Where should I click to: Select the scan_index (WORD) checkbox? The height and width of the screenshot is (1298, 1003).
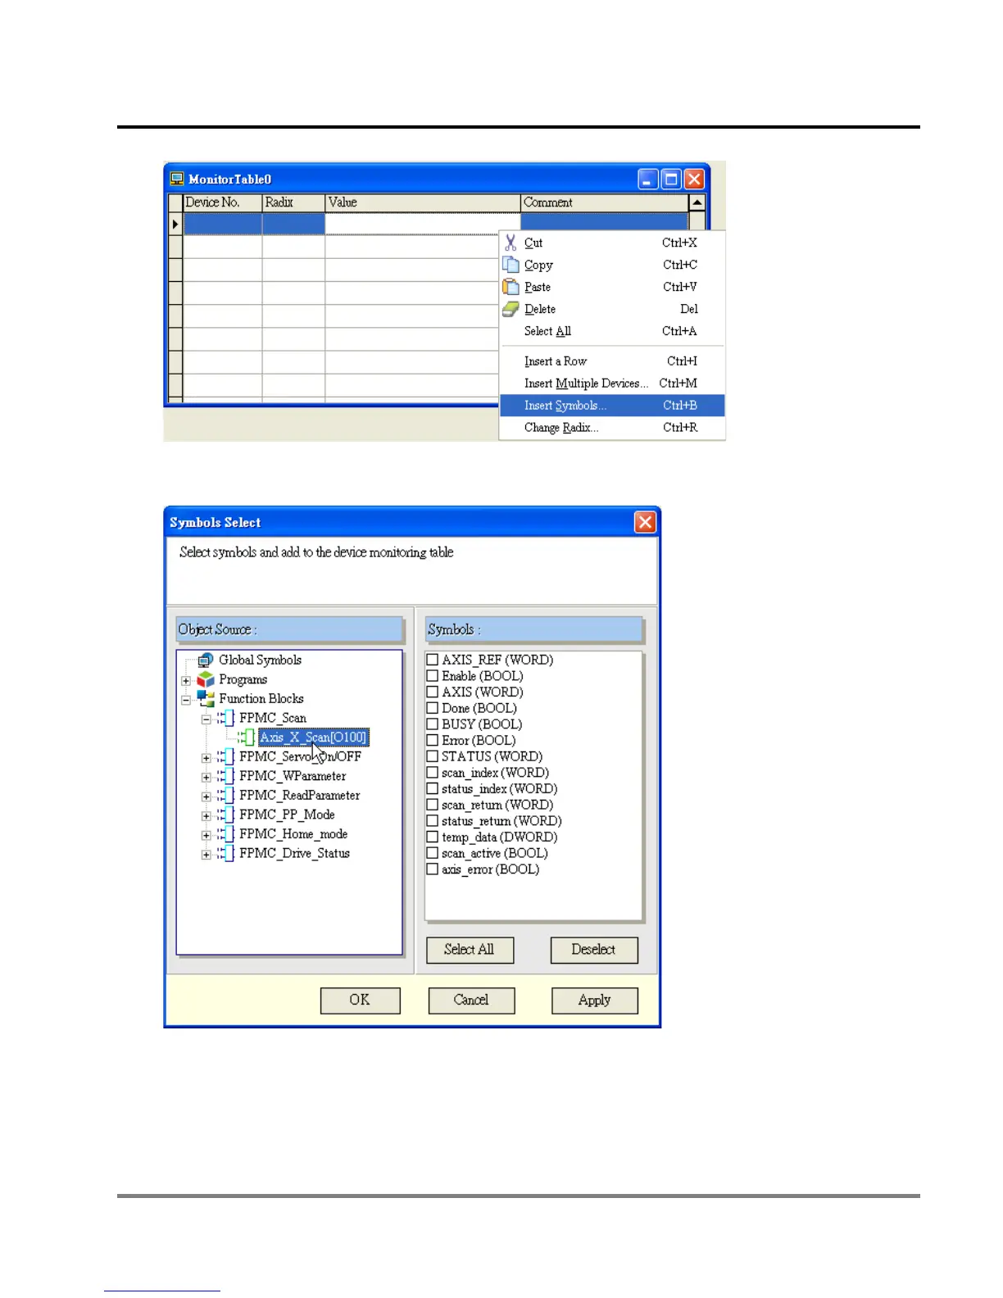[x=433, y=773]
